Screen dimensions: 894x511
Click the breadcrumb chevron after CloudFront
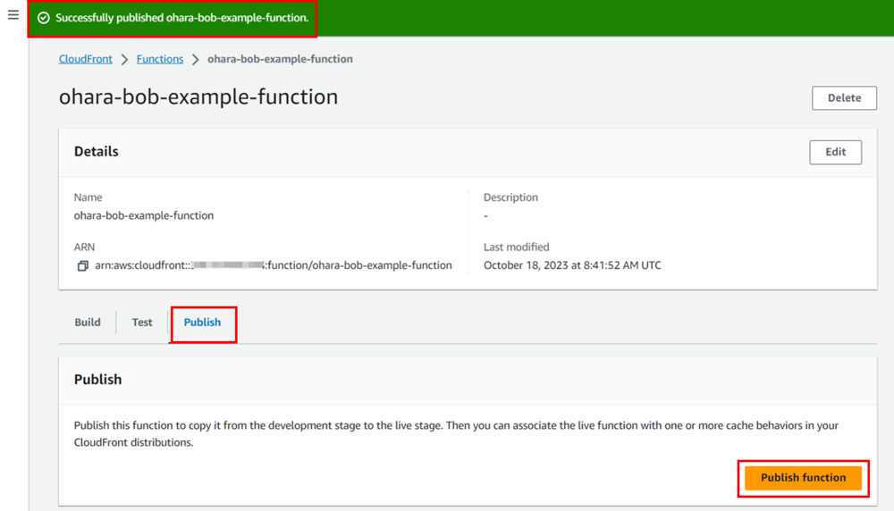click(x=124, y=60)
